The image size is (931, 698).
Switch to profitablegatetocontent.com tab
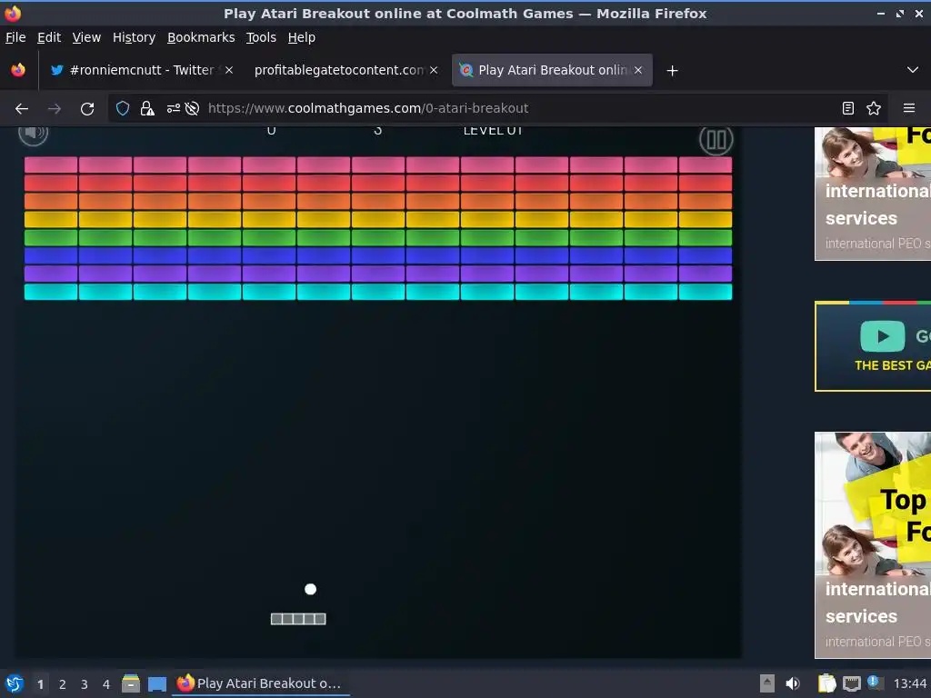[345, 70]
